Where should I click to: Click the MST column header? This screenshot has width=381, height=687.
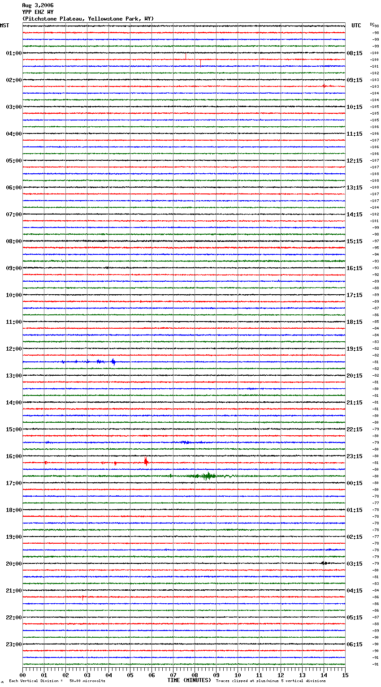click(4, 26)
